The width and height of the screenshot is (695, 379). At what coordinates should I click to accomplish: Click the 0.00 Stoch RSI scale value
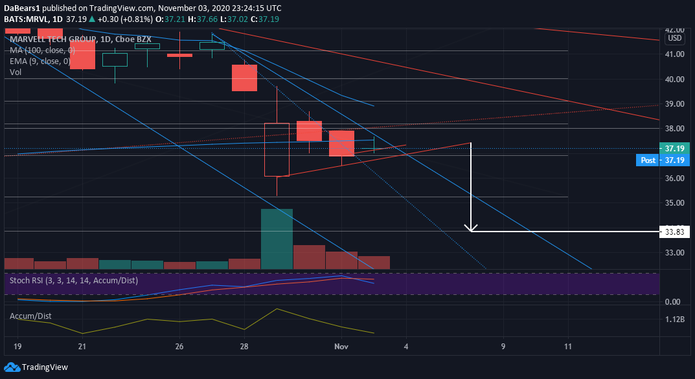pyautogui.click(x=672, y=302)
